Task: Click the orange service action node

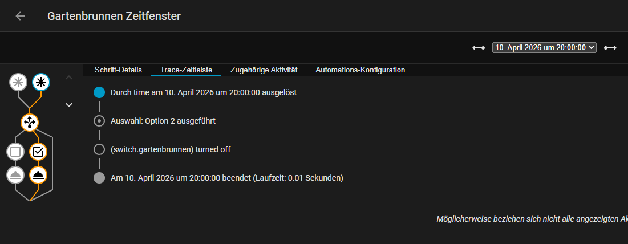Action: [38, 174]
